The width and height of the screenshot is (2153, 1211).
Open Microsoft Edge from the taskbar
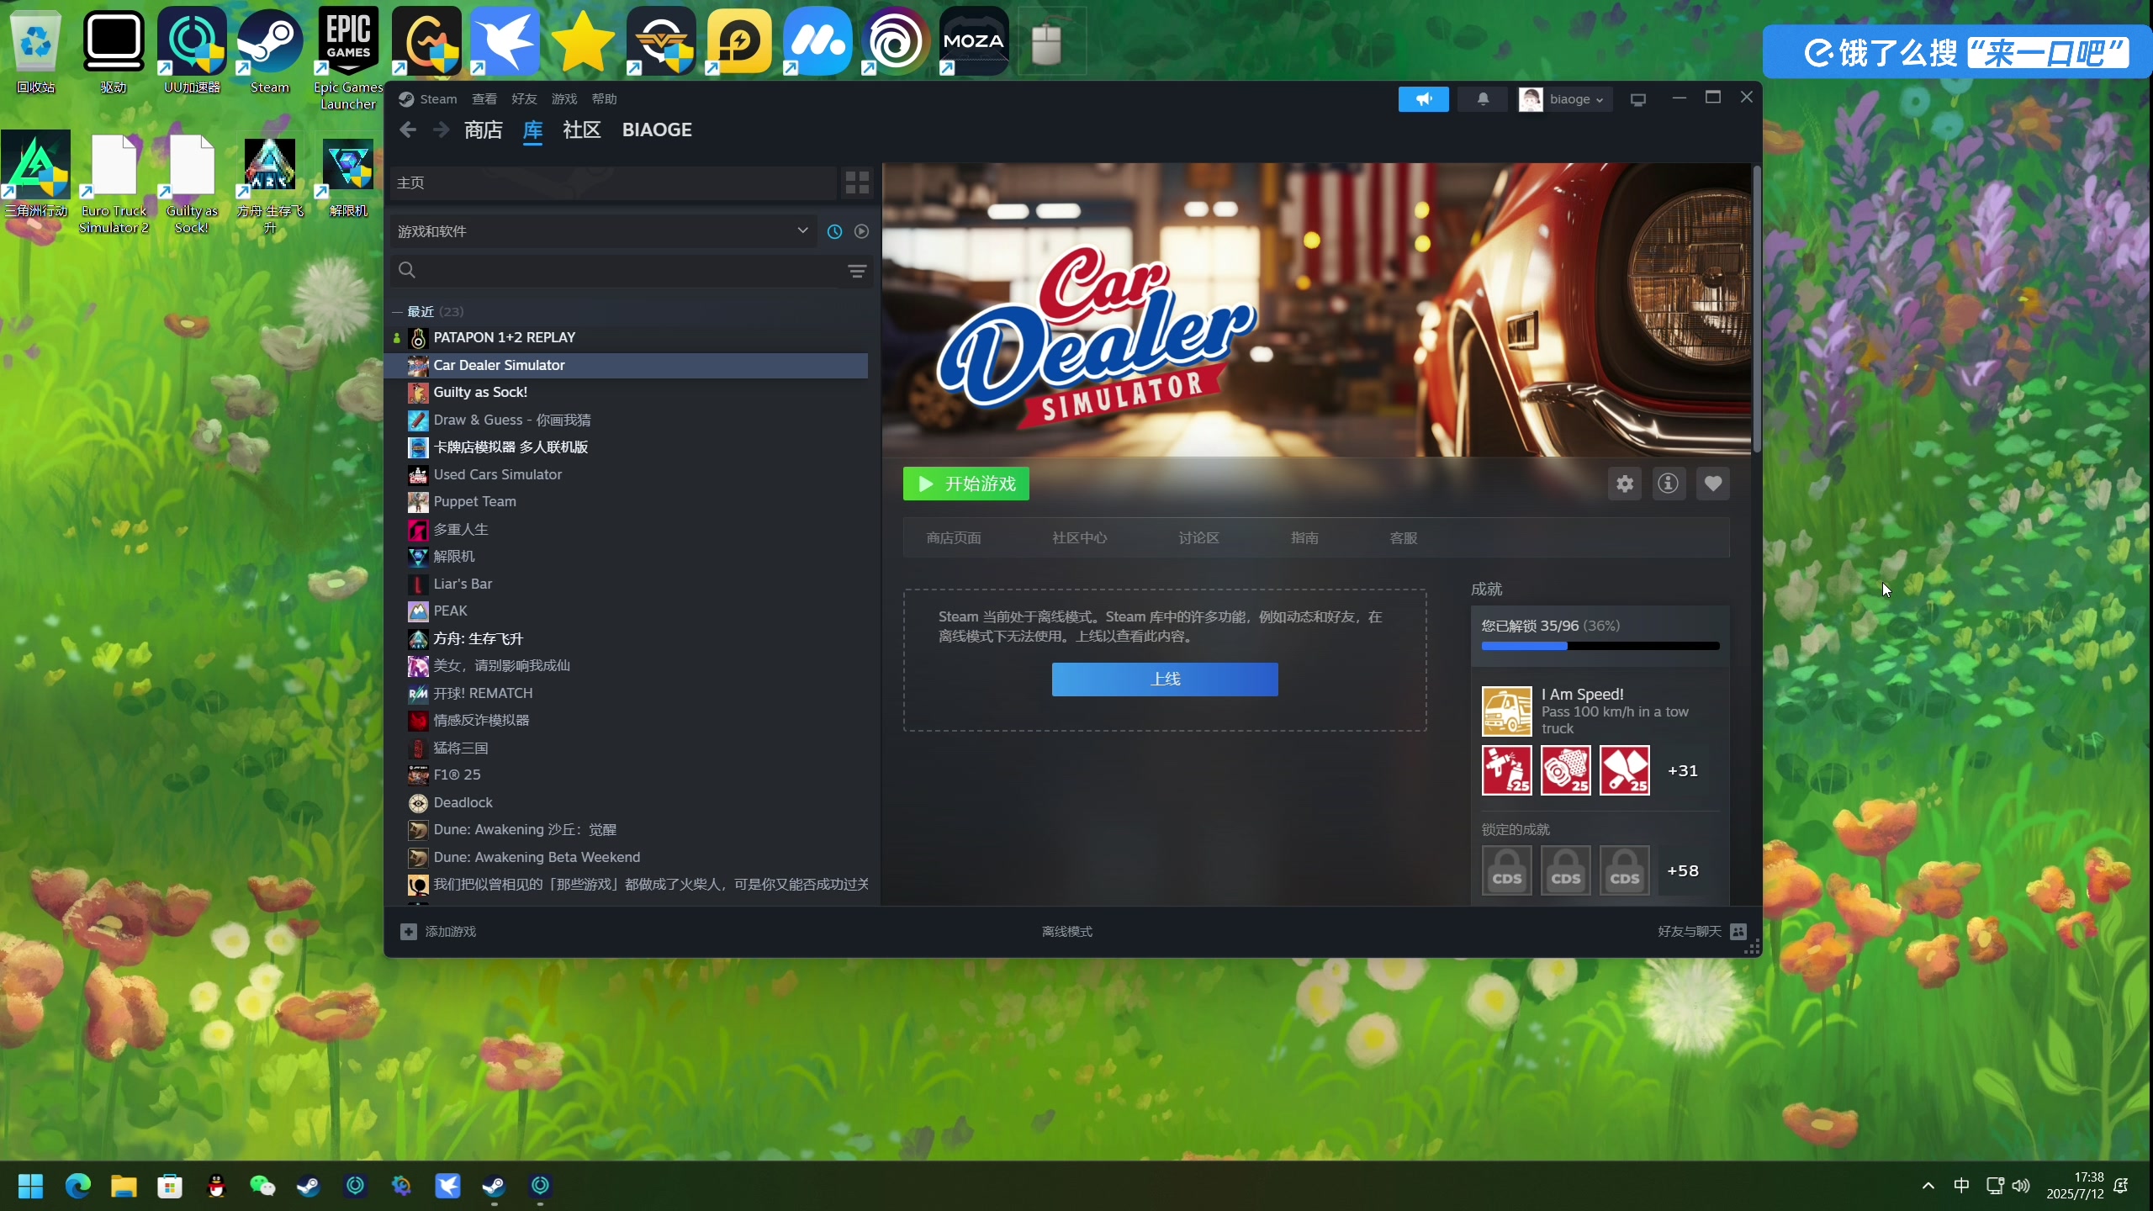click(77, 1186)
